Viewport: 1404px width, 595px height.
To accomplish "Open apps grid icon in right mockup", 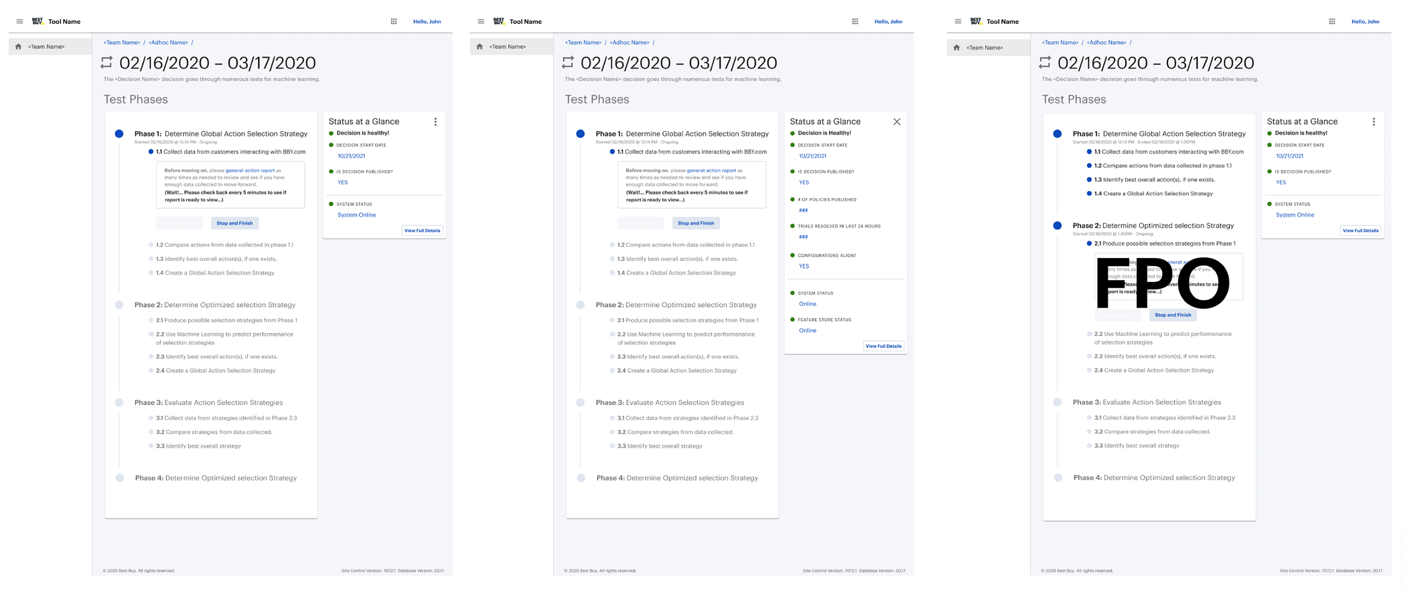I will pyautogui.click(x=1331, y=22).
